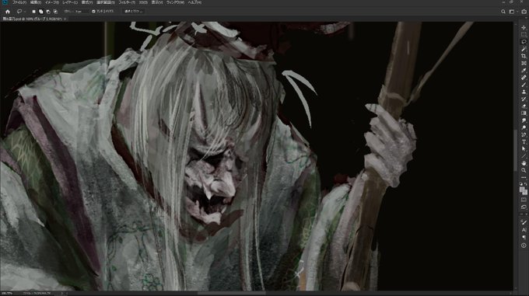Screen dimensions: 529x296
Task: Click the vertical scrollbar thumb
Action: pyautogui.click(x=515, y=150)
